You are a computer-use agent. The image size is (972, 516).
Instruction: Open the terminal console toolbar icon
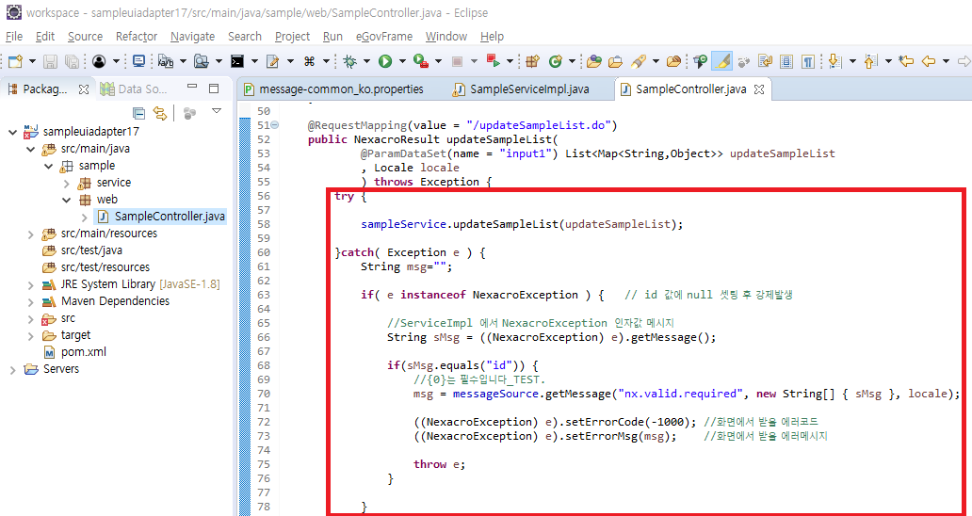coord(237,61)
